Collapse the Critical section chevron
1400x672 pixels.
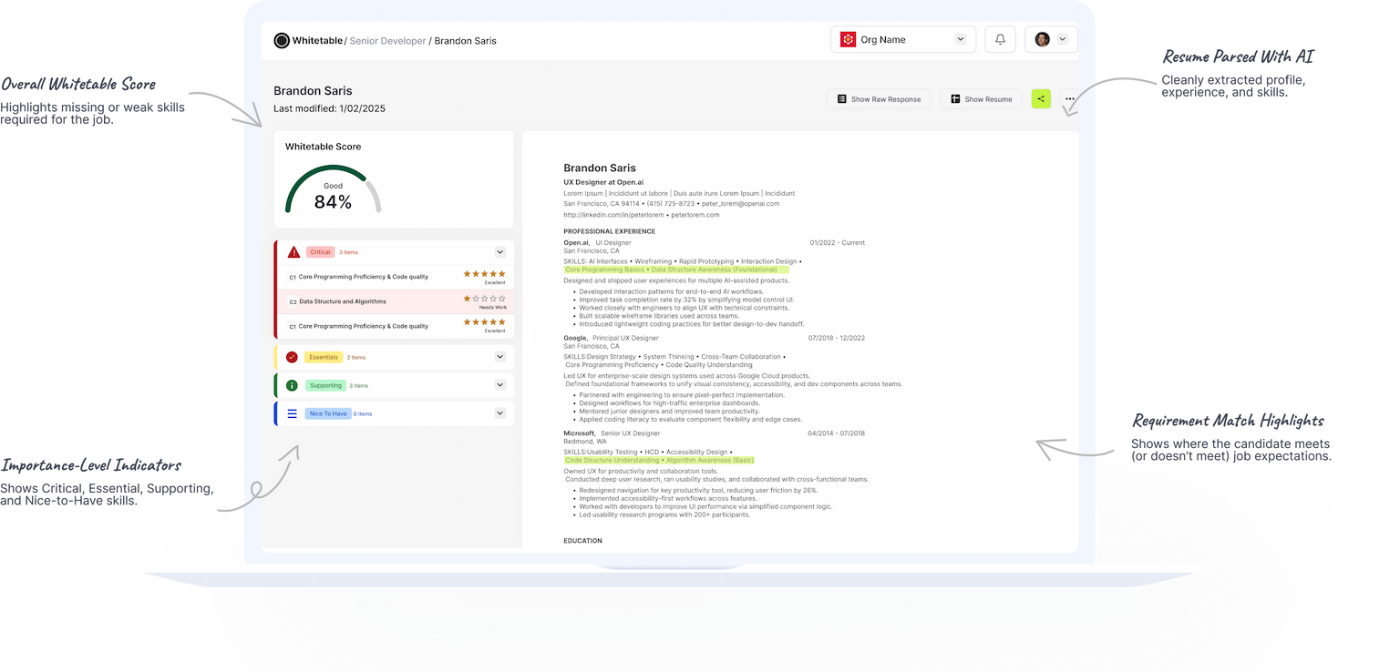(x=499, y=252)
